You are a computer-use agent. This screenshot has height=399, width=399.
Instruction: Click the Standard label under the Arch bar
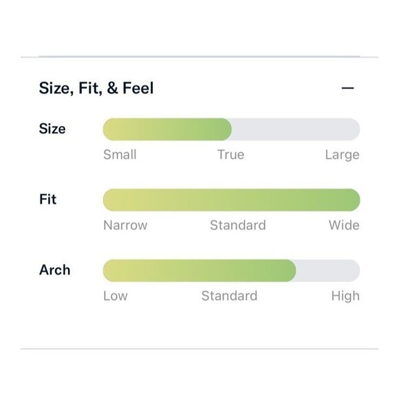(229, 296)
